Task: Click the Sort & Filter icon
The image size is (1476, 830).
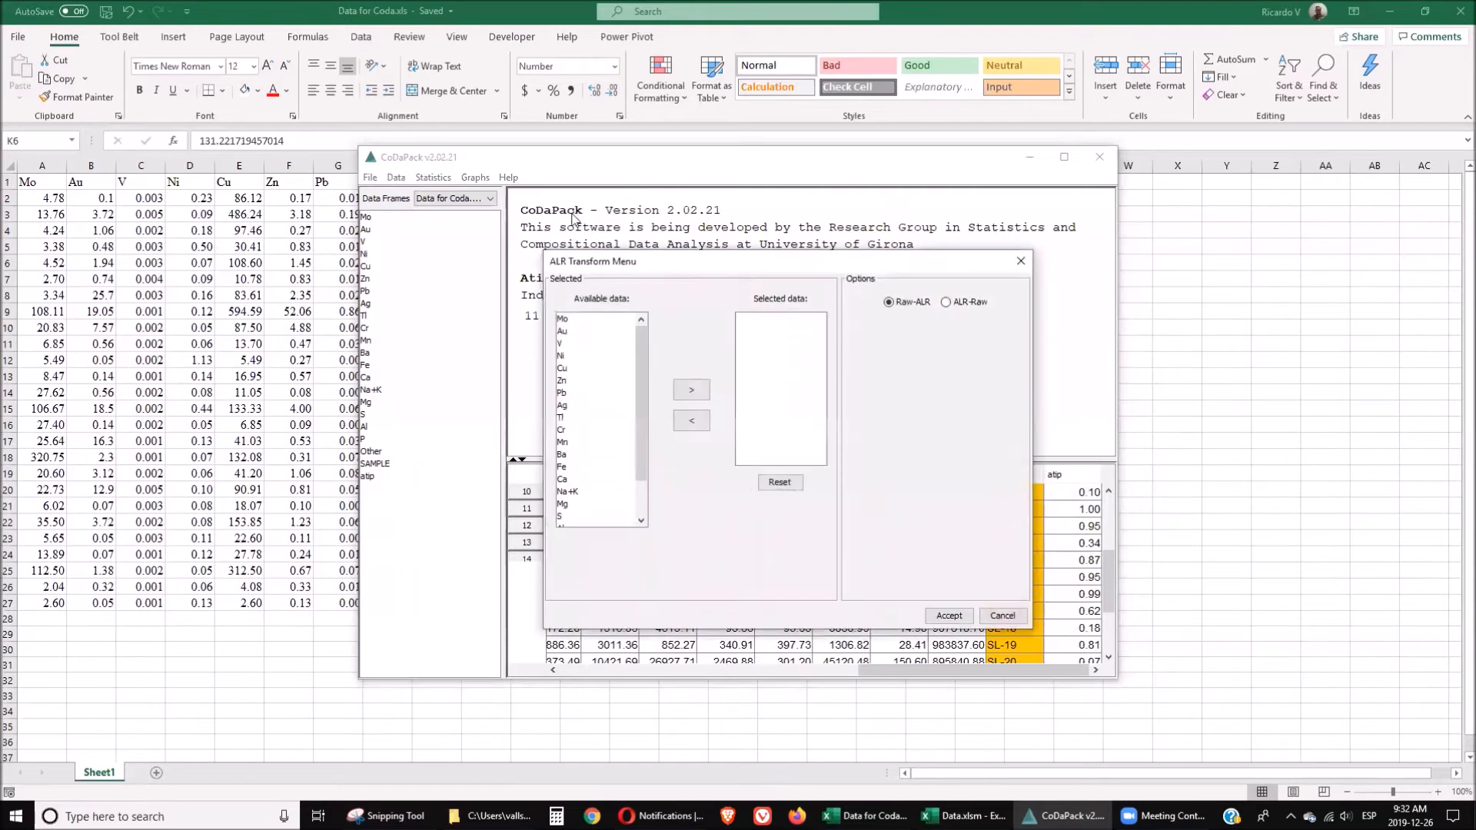Action: [1289, 65]
